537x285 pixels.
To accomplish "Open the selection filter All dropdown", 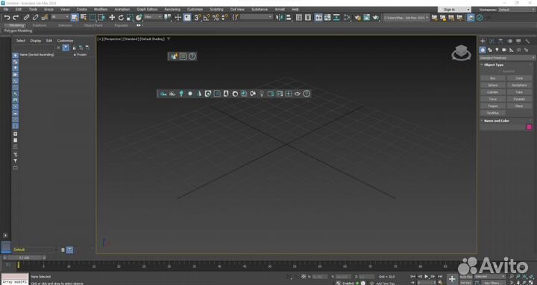I will (x=60, y=17).
